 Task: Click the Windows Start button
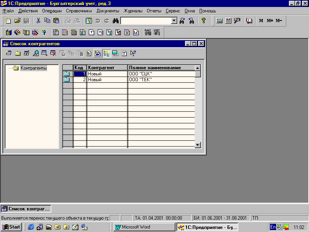(x=11, y=227)
